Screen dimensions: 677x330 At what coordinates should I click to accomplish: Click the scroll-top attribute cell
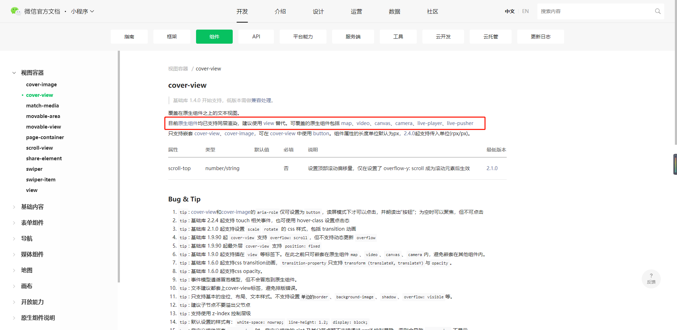179,168
